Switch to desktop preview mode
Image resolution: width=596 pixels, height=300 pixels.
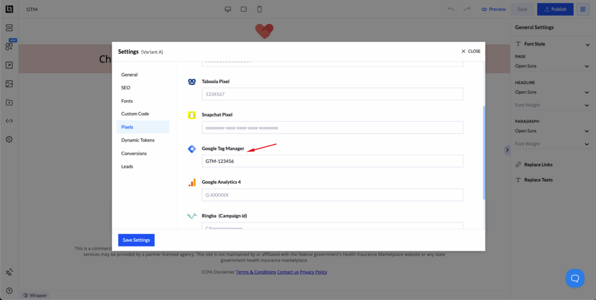[x=228, y=9]
